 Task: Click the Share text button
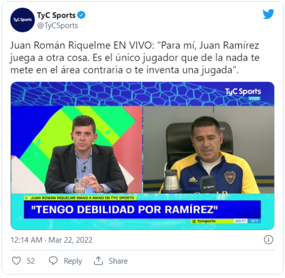coord(118,261)
